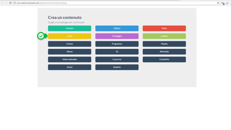Select the yellow Audio button

tap(70, 36)
